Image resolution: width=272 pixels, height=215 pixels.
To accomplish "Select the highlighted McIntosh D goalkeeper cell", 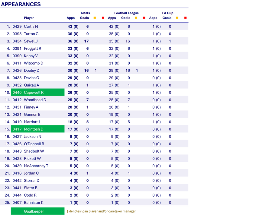I will pos(38,129).
